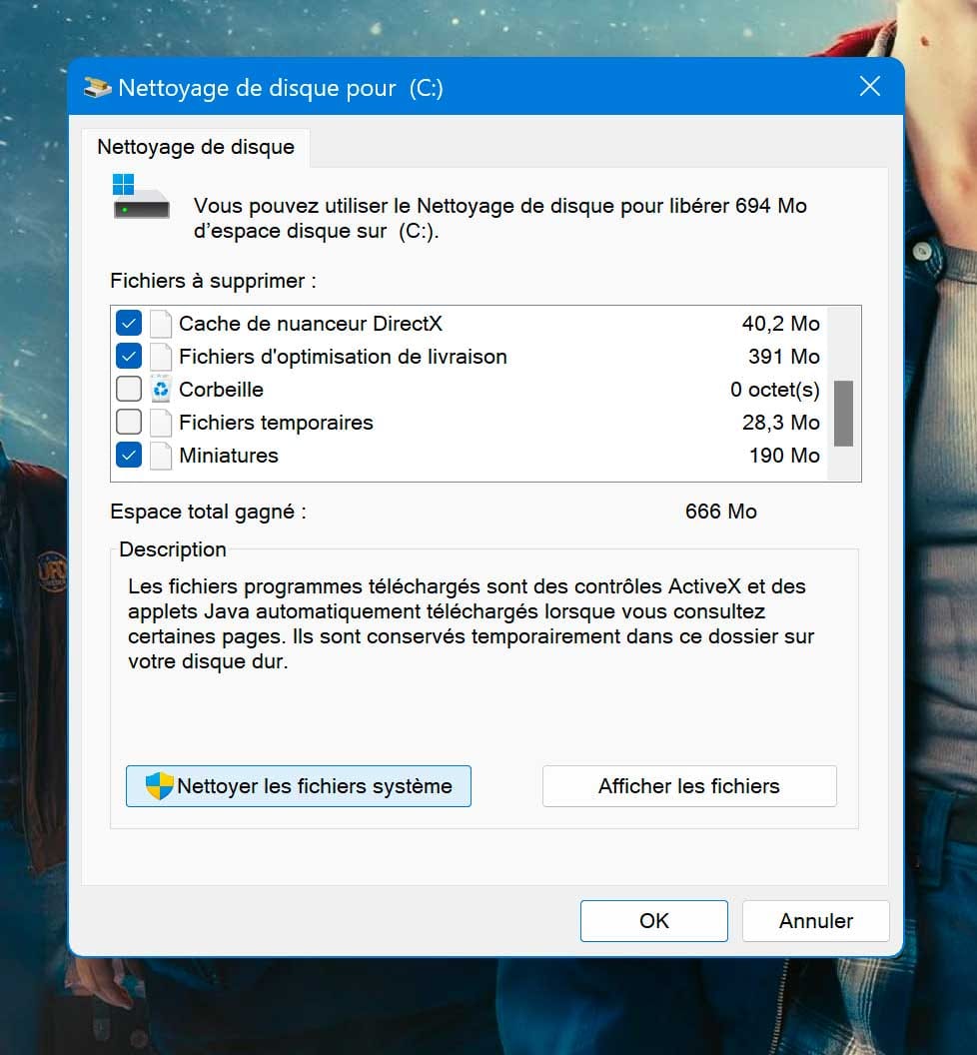
Task: Select the Cache de nuanceur DirectX row label
Action: tap(311, 324)
